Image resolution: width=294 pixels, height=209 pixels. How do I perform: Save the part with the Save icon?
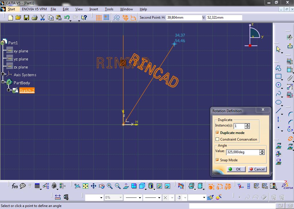(27, 18)
